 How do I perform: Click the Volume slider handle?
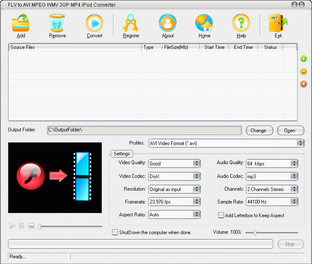(x=255, y=233)
